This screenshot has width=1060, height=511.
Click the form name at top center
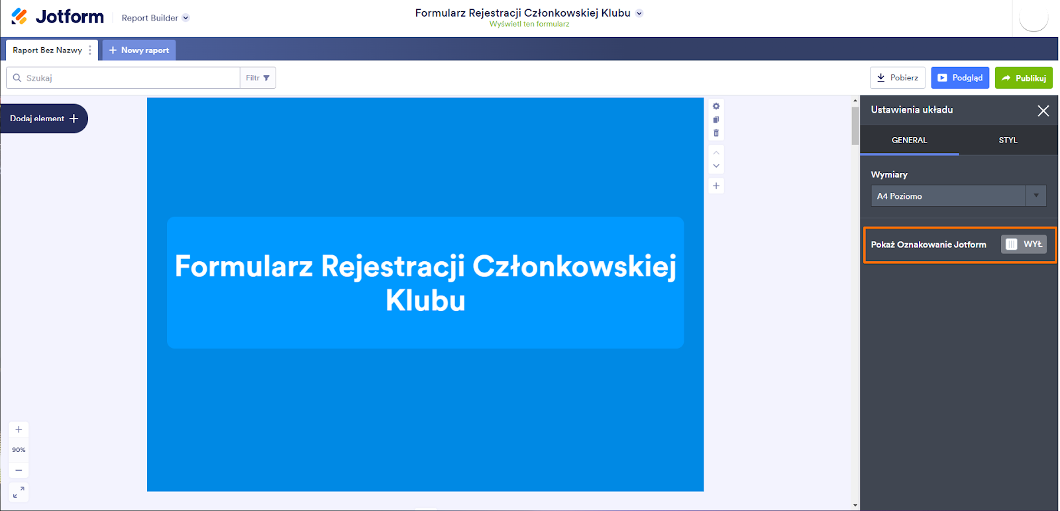tap(523, 13)
